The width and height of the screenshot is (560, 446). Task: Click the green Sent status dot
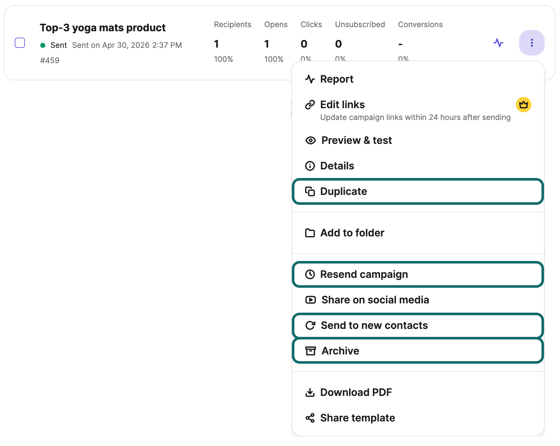(x=43, y=45)
